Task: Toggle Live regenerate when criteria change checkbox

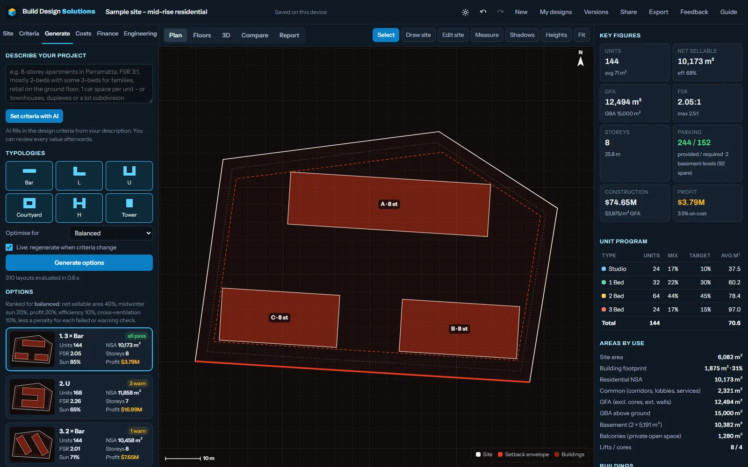Action: click(9, 248)
